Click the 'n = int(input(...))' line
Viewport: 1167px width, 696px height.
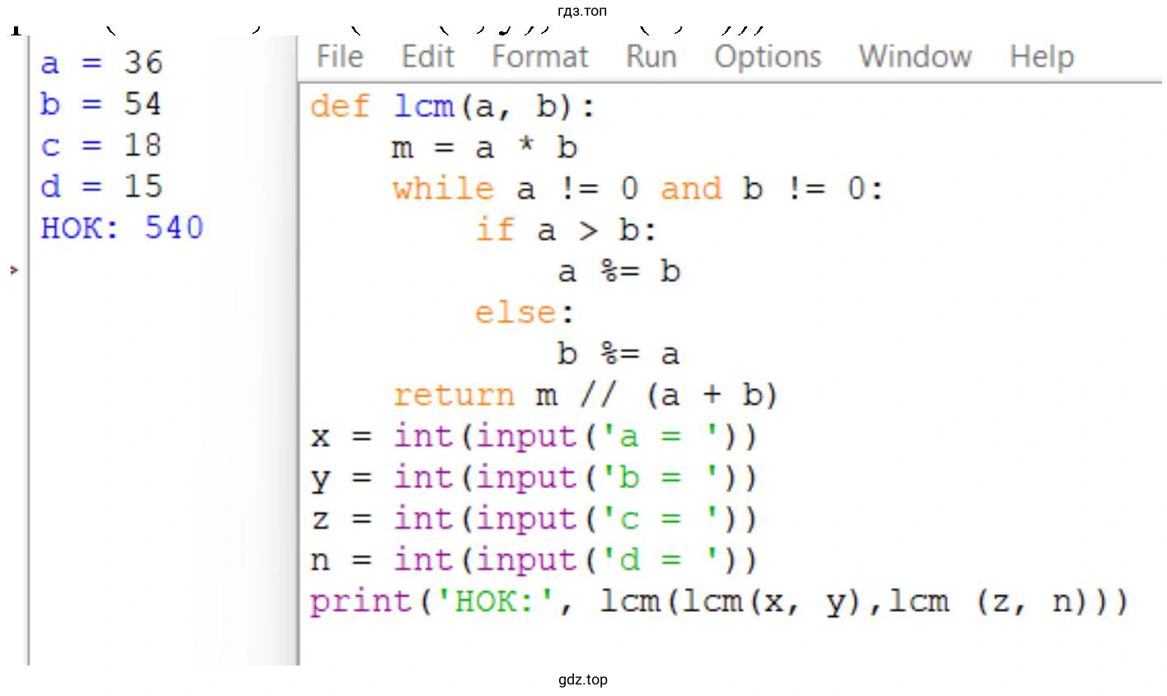tap(533, 561)
